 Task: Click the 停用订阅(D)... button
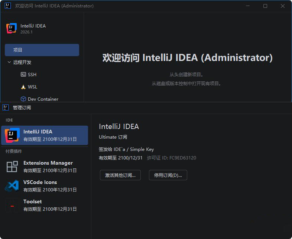coord(168,175)
